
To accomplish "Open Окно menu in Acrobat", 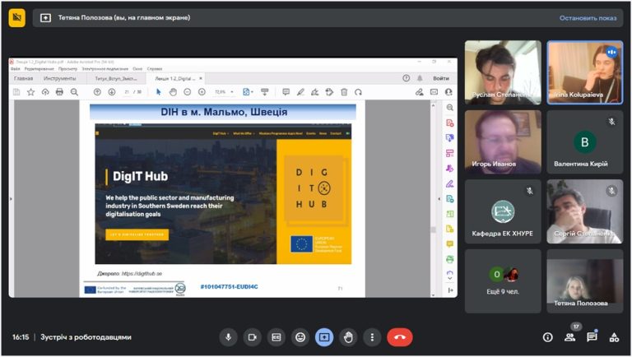I will [x=137, y=69].
